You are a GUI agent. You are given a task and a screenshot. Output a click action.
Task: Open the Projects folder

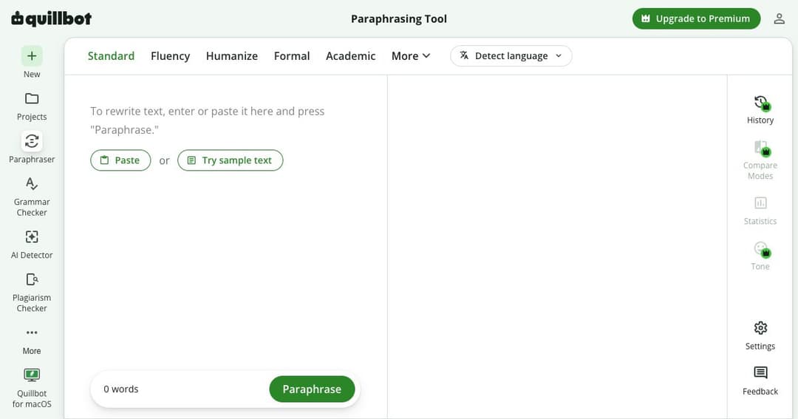click(32, 106)
